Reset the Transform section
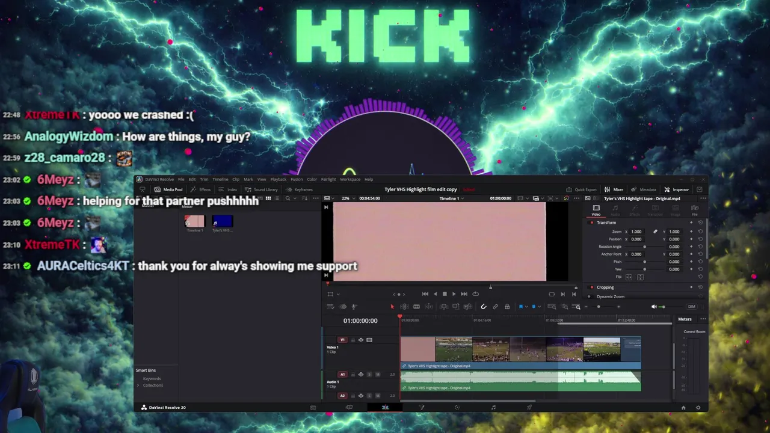This screenshot has height=433, width=770. 700,223
